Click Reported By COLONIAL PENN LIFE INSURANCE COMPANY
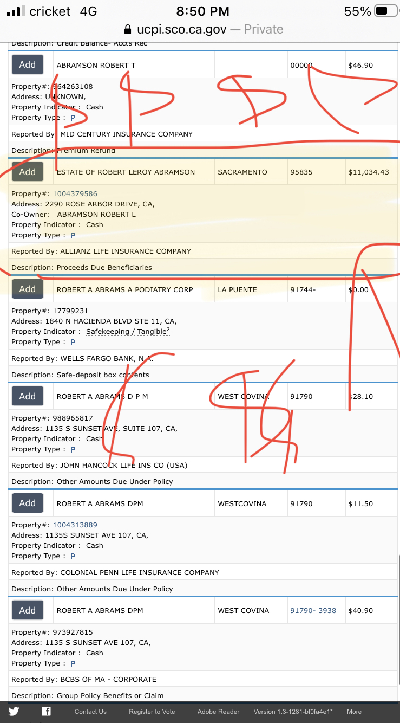The height and width of the screenshot is (723, 400). click(115, 572)
